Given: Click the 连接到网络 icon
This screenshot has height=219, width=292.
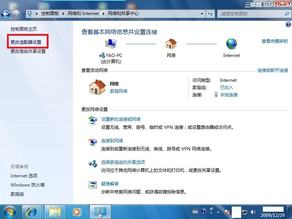Looking at the screenshot, I should pos(93,142).
